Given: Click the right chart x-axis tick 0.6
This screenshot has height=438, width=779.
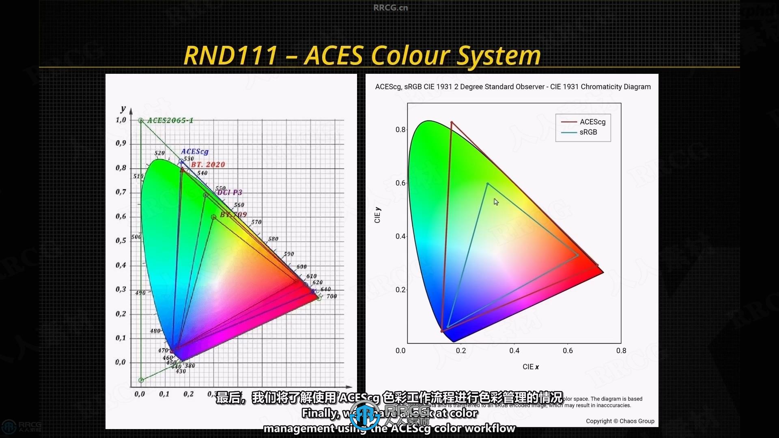Looking at the screenshot, I should click(x=568, y=351).
